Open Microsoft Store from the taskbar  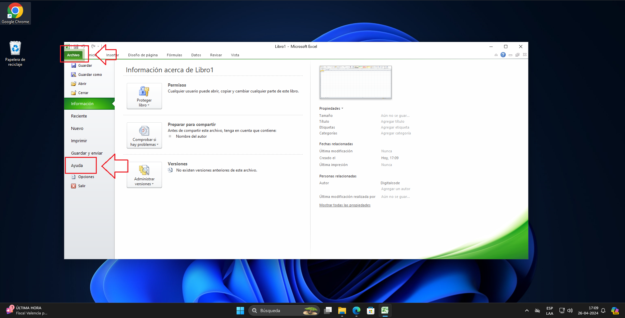coord(371,311)
